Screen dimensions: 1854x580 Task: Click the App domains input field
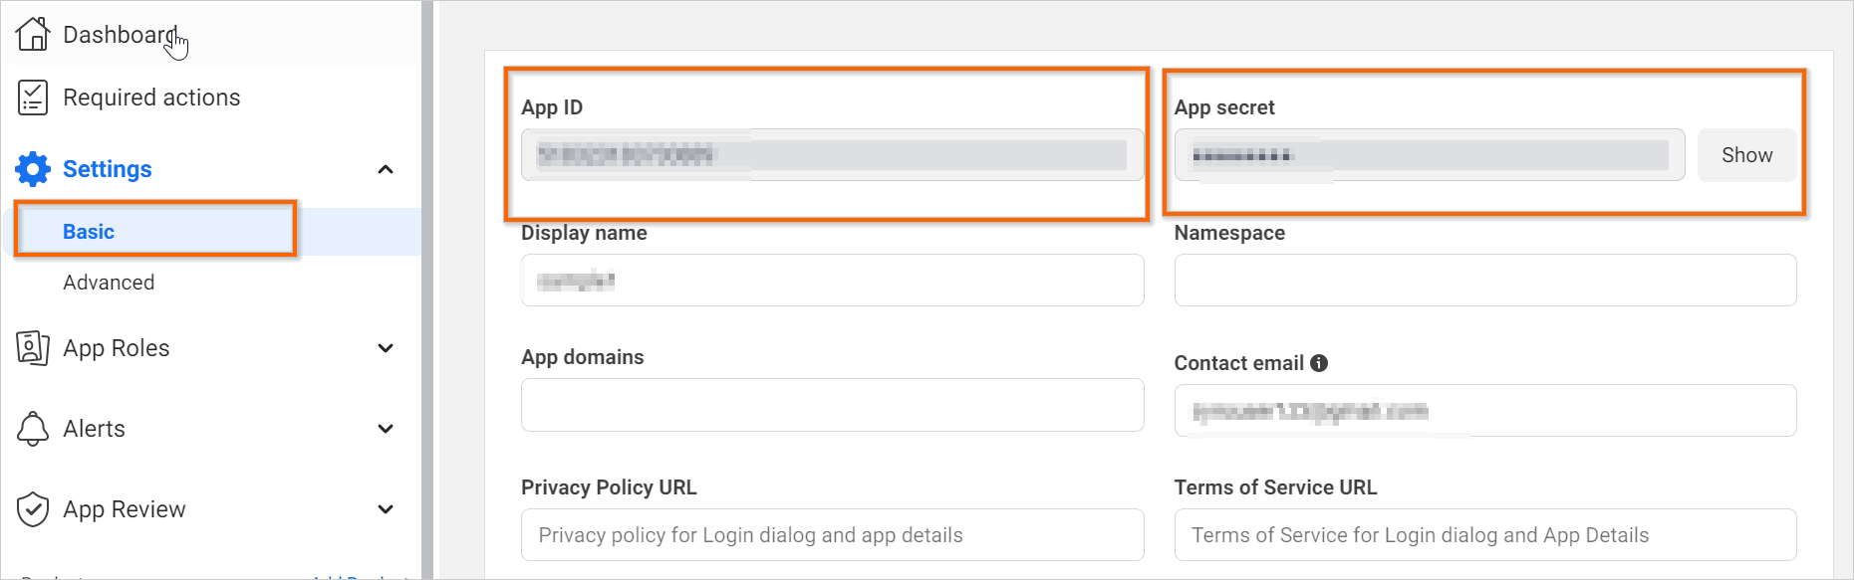tap(832, 405)
